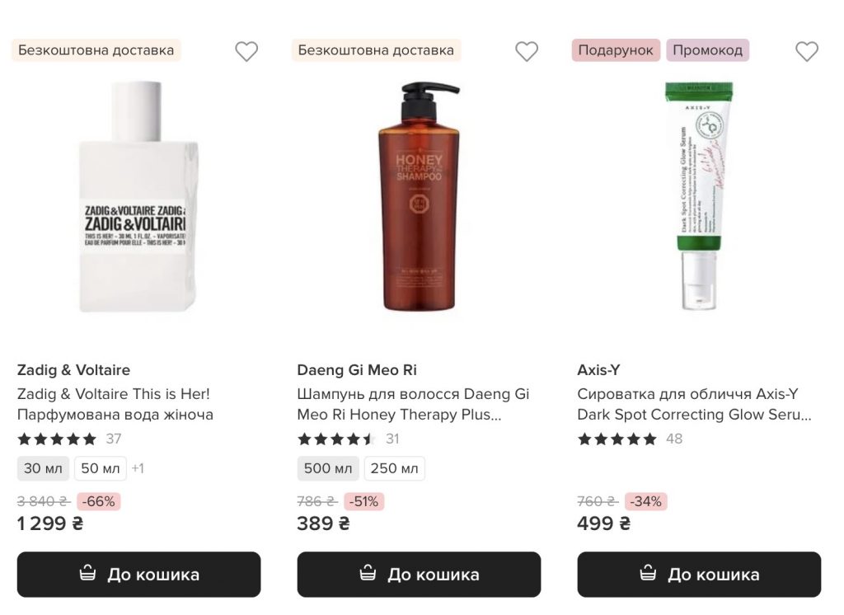Add Axis-Y serum to cart
The width and height of the screenshot is (844, 615).
pyautogui.click(x=699, y=574)
